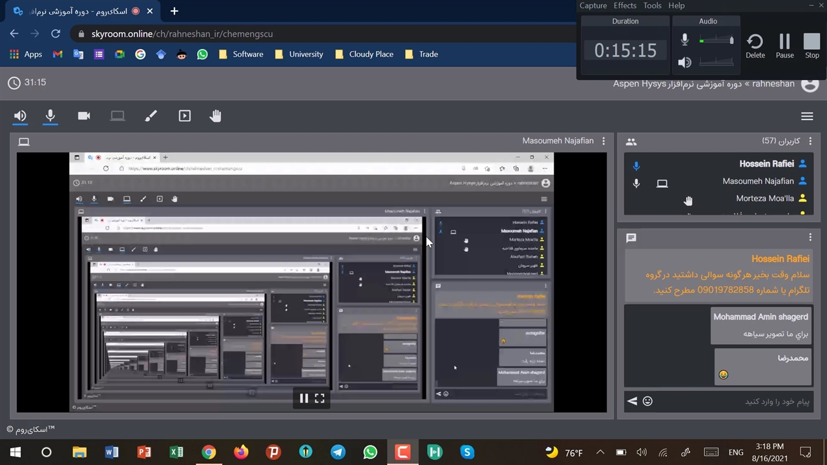Open the chat panel three-dot options
This screenshot has height=465, width=827.
pos(810,238)
